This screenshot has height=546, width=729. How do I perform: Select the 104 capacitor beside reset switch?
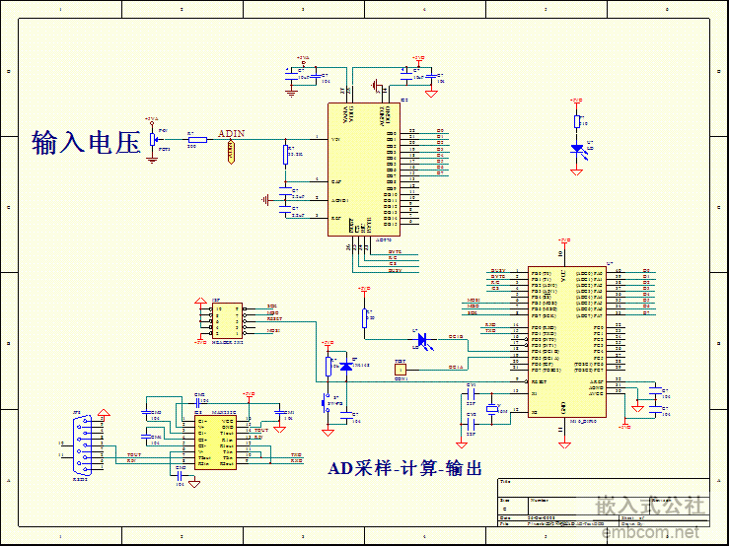[346, 415]
